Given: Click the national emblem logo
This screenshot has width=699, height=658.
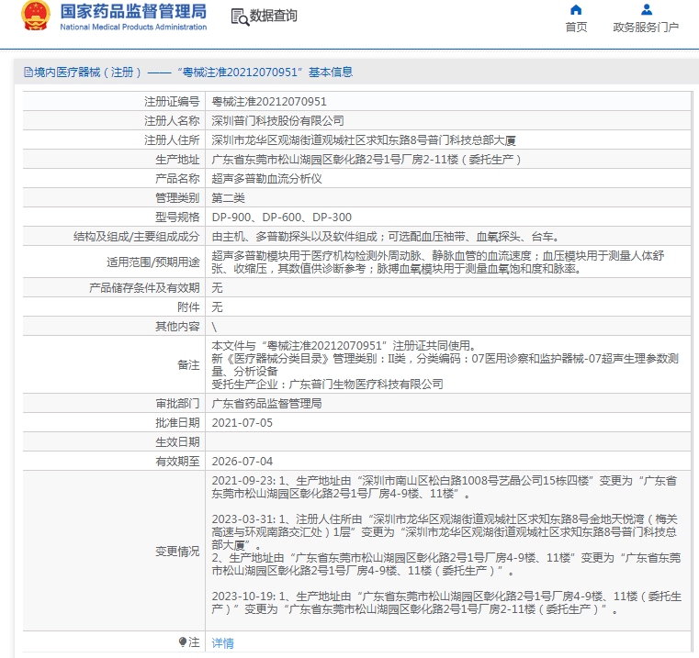Looking at the screenshot, I should click(x=36, y=16).
